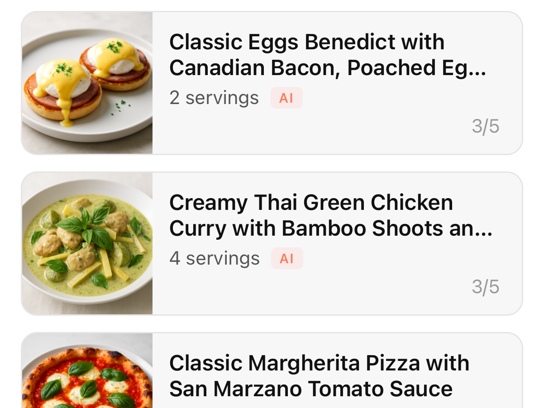Select 'Classic Margherita Pizza with' title line
Image resolution: width=544 pixels, height=408 pixels.
coord(319,363)
